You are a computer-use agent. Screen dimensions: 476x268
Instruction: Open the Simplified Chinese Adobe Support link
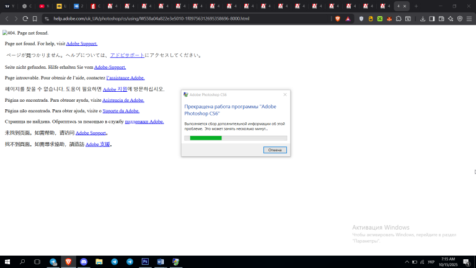(90, 133)
